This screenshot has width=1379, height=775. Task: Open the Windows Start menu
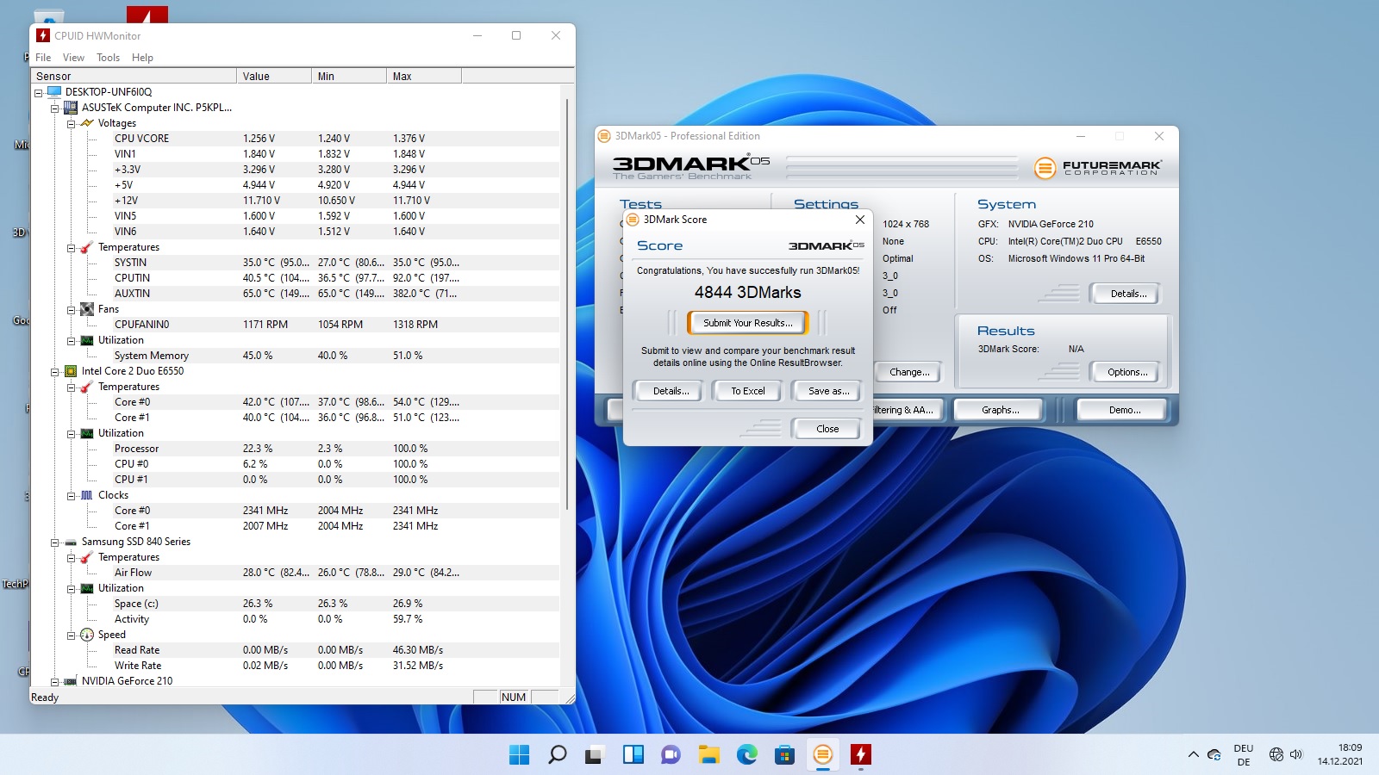point(520,755)
